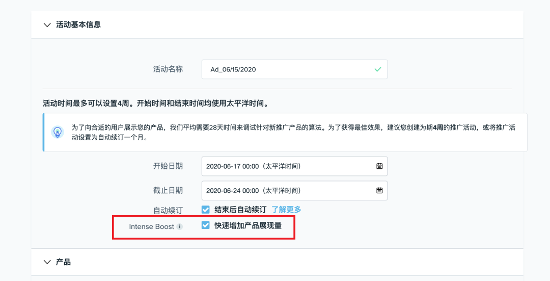Collapse the 活动基本信息 section chevron

tap(47, 25)
